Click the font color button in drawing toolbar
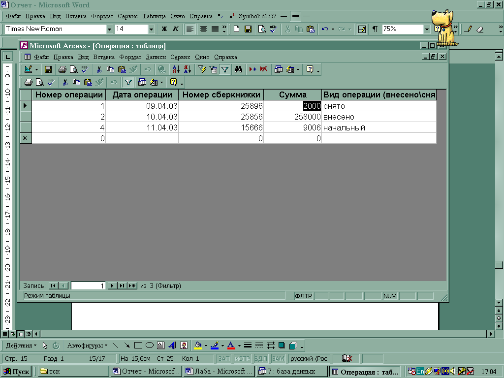This screenshot has width=504, height=378. pos(231,346)
